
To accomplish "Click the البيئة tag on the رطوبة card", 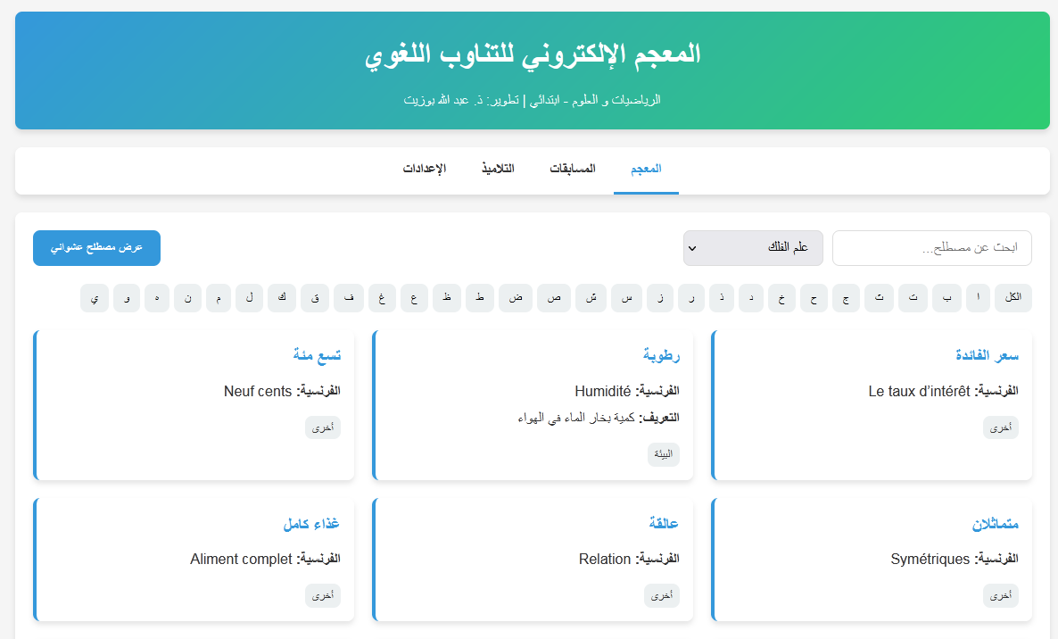I will [x=663, y=454].
